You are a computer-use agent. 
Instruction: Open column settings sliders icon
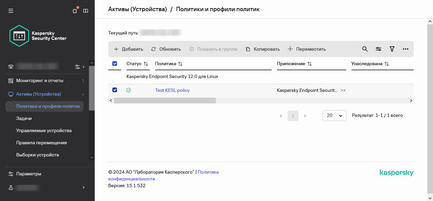click(x=379, y=49)
